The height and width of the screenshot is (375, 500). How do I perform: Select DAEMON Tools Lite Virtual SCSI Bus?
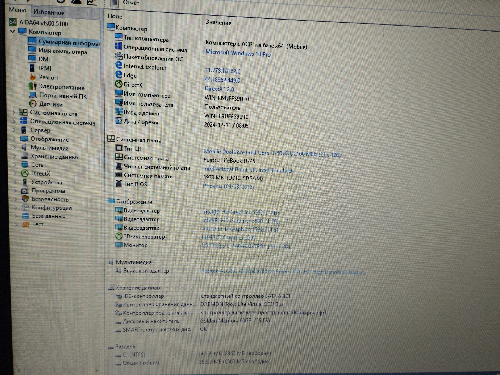242,304
